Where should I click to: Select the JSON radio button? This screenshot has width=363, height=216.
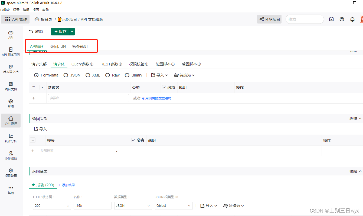click(66, 75)
